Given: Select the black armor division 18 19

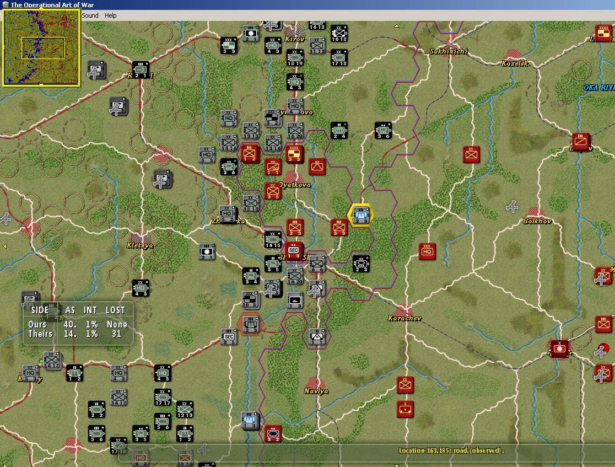Looking at the screenshot, I should 295,58.
